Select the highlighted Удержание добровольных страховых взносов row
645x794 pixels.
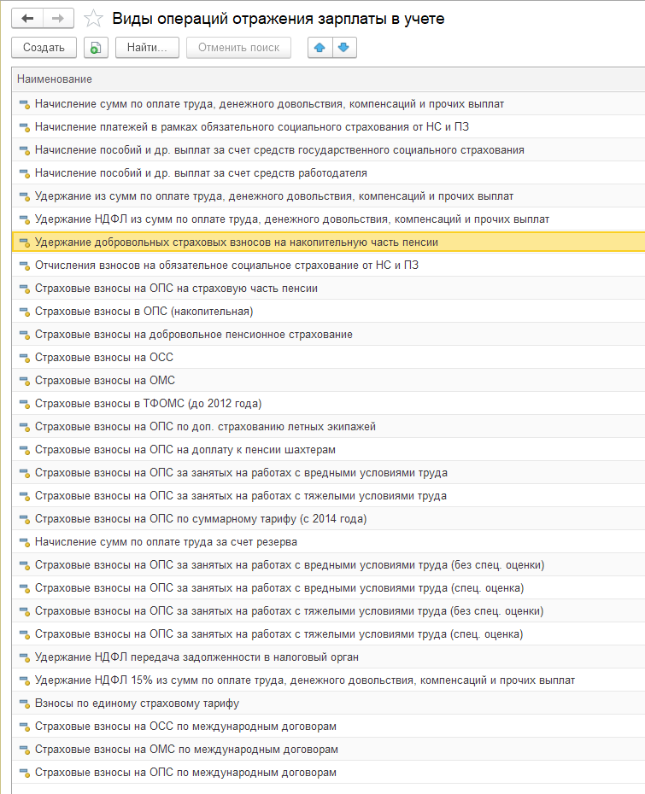(x=328, y=242)
